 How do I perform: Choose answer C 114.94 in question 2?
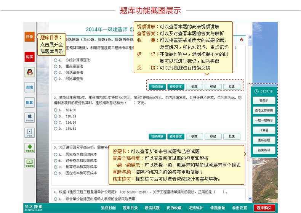(56, 123)
